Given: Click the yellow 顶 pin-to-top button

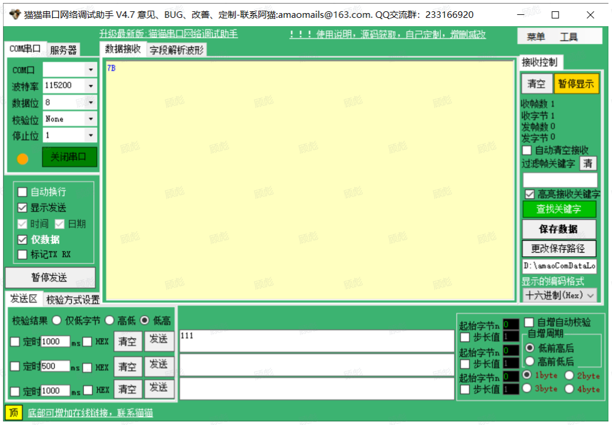Looking at the screenshot, I should pyautogui.click(x=13, y=412).
